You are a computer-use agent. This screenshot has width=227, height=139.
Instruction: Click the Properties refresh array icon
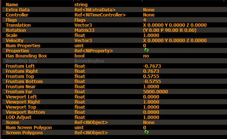(146, 50)
